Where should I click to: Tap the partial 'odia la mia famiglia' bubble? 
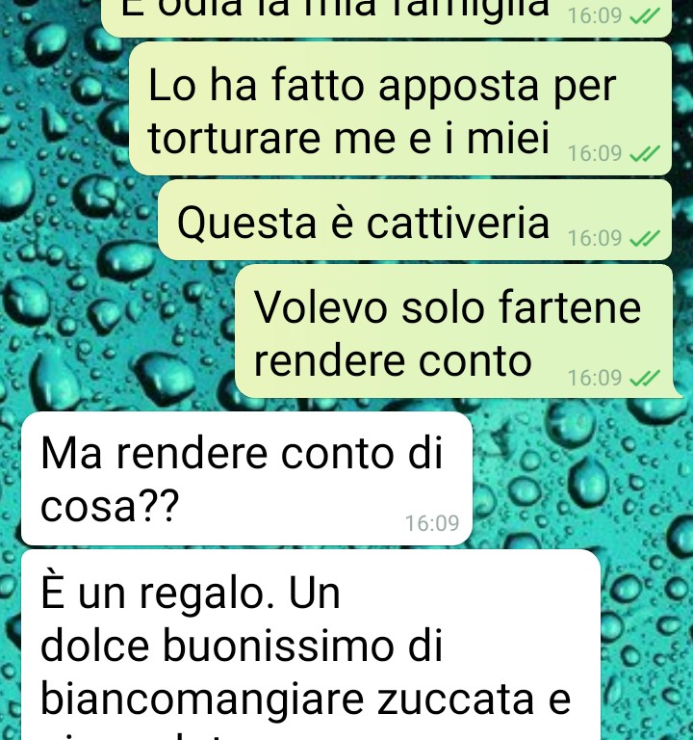(387, 18)
